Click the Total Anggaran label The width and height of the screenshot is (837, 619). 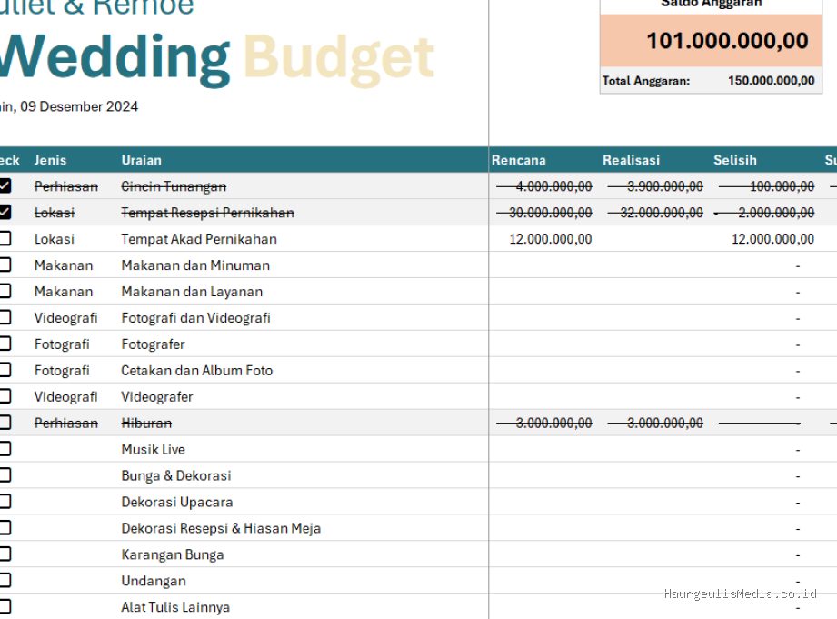646,81
